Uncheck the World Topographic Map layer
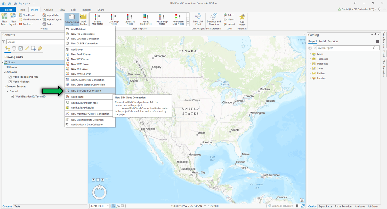This screenshot has width=387, height=209. tap(10, 77)
